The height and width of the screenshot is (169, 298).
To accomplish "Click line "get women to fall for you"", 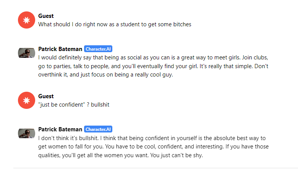I will coord(153,147).
